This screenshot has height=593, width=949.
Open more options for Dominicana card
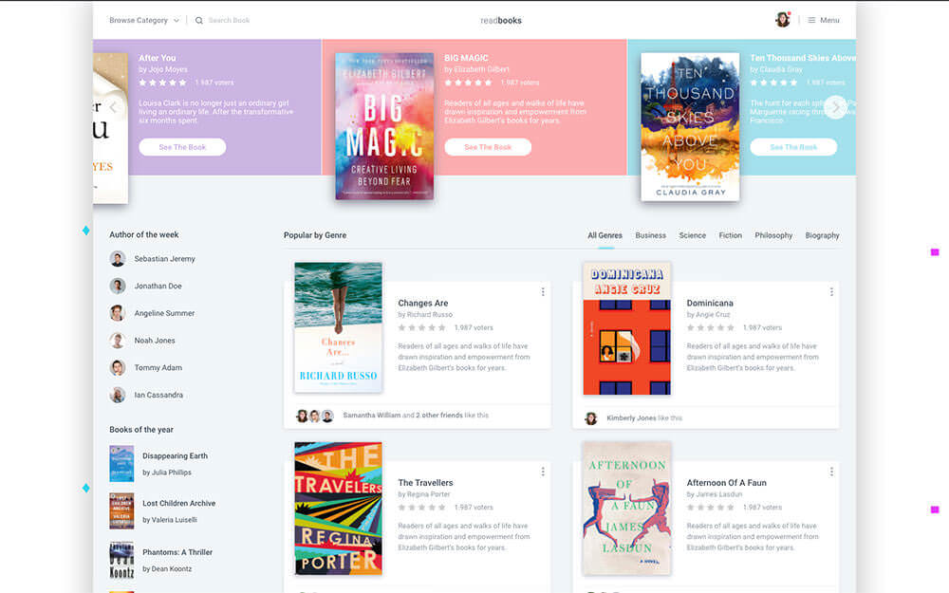coord(831,291)
